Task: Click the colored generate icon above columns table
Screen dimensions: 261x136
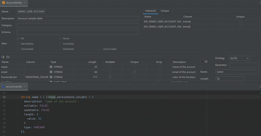Action: (x=3, y=57)
